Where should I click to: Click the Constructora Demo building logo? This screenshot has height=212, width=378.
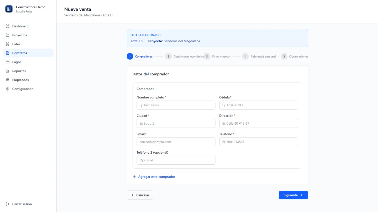pos(9,9)
